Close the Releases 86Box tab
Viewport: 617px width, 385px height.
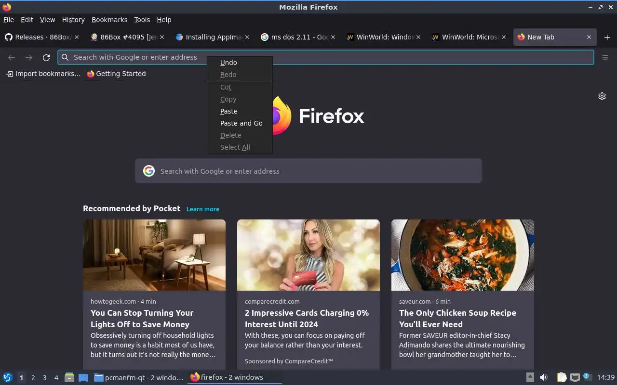[76, 37]
